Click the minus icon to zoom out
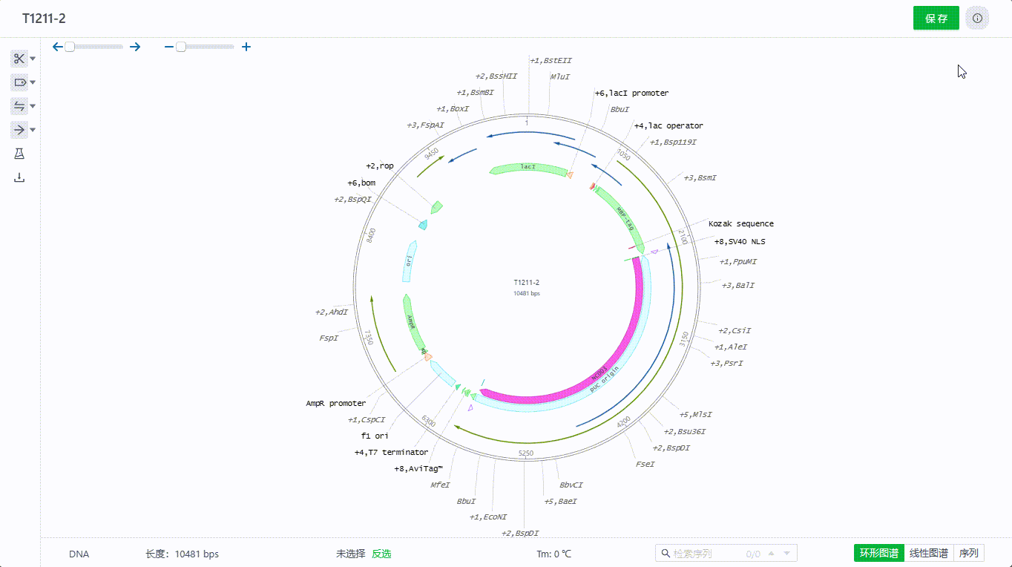This screenshot has height=567, width=1012. click(x=169, y=47)
